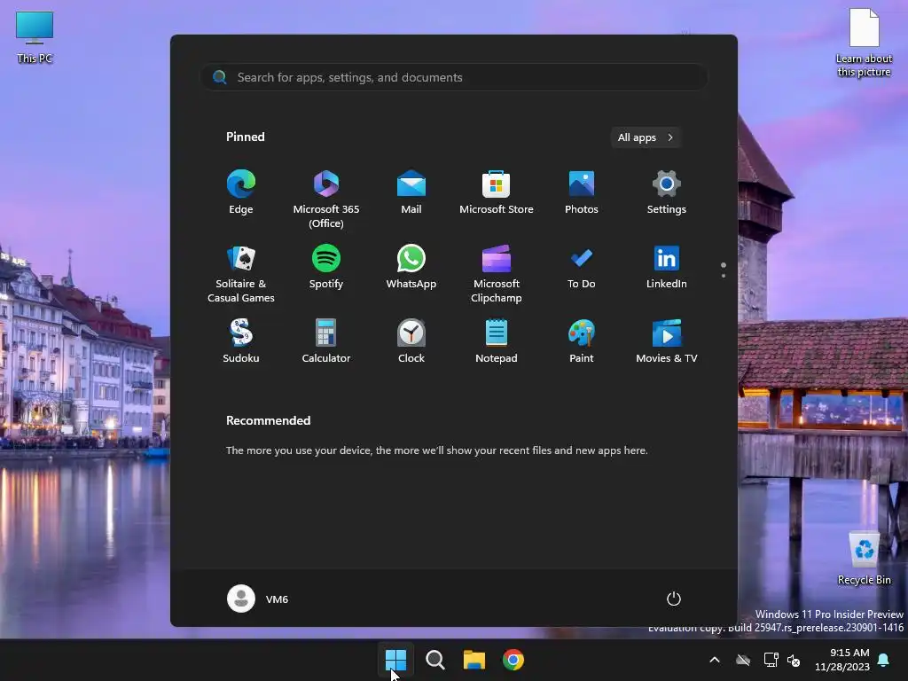Launch Movies & TV
The height and width of the screenshot is (681, 908).
tap(667, 341)
